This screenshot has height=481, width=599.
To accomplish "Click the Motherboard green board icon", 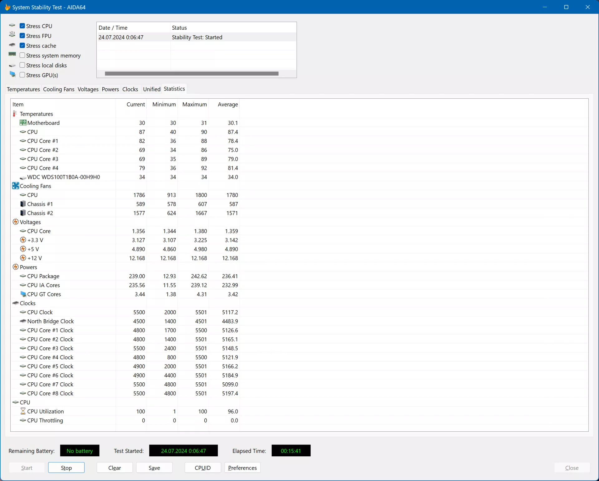I will [x=23, y=123].
